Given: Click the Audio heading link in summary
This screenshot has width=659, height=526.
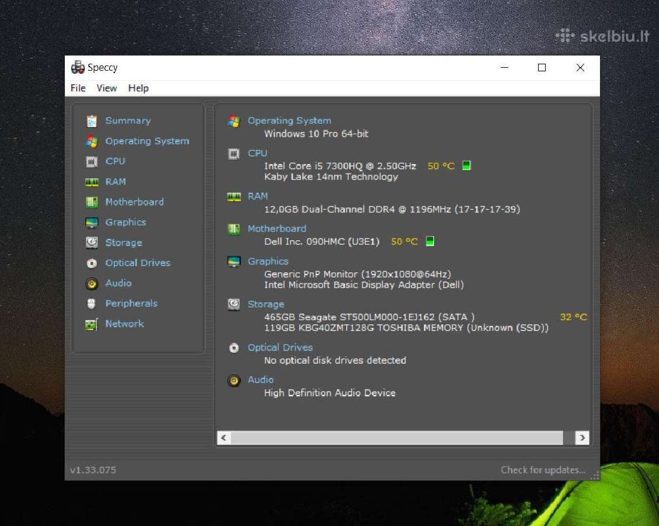Looking at the screenshot, I should pos(261,380).
